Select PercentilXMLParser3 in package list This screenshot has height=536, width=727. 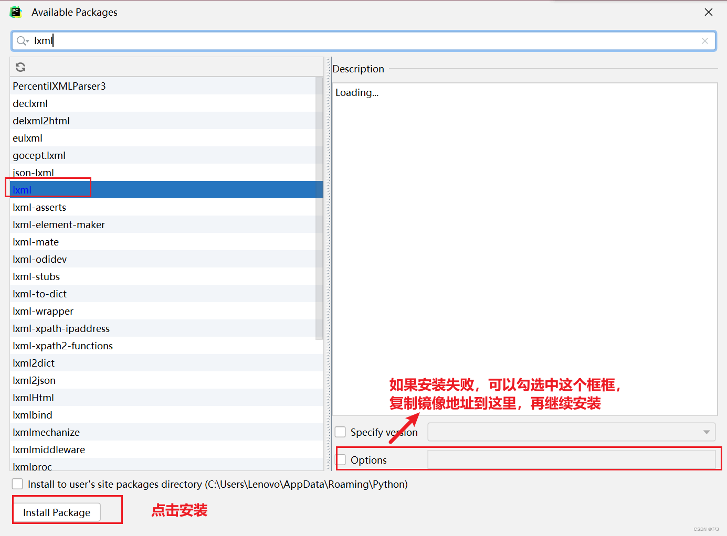pos(163,86)
